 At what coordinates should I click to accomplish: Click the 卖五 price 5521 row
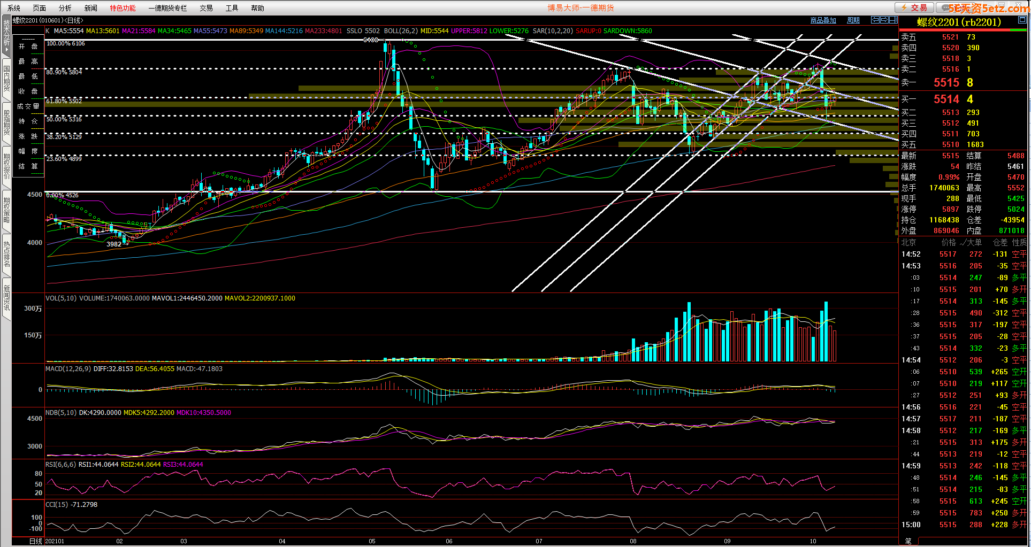pos(963,37)
